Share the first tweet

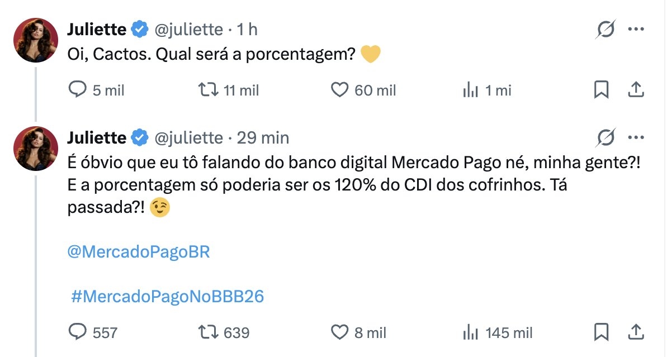click(636, 90)
